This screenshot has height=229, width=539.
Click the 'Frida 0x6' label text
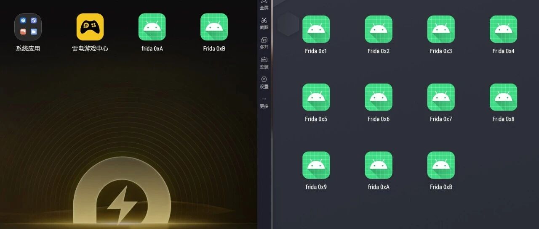tap(379, 119)
